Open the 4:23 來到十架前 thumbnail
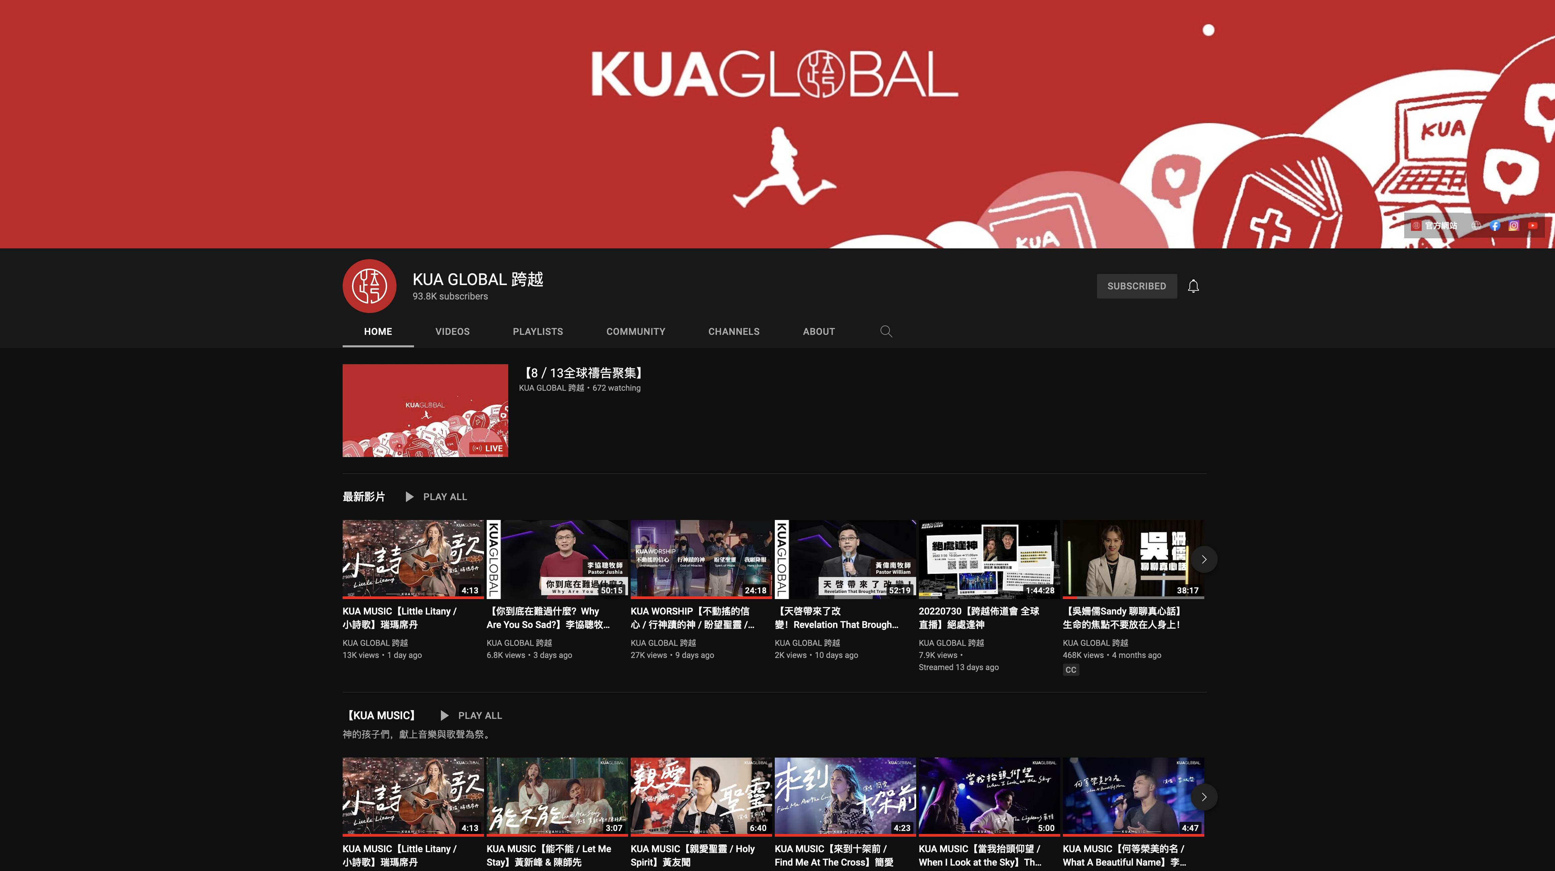 point(845,797)
